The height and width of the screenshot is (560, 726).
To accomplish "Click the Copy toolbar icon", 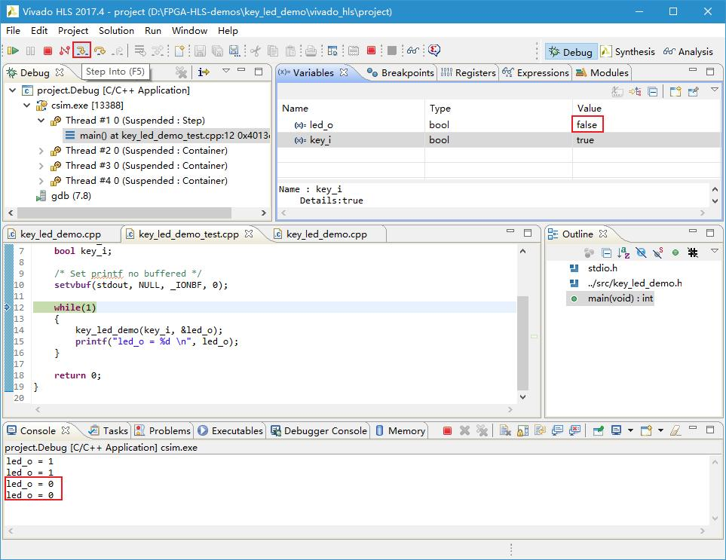I will pyautogui.click(x=273, y=50).
